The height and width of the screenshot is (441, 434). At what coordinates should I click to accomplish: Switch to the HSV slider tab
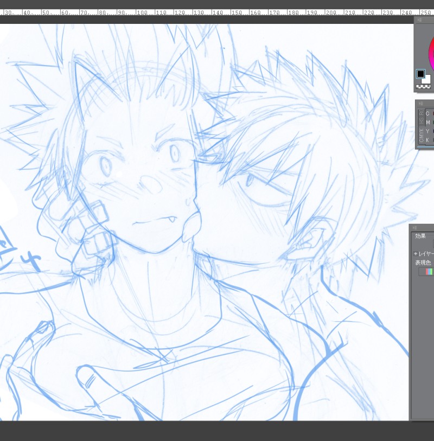click(421, 121)
